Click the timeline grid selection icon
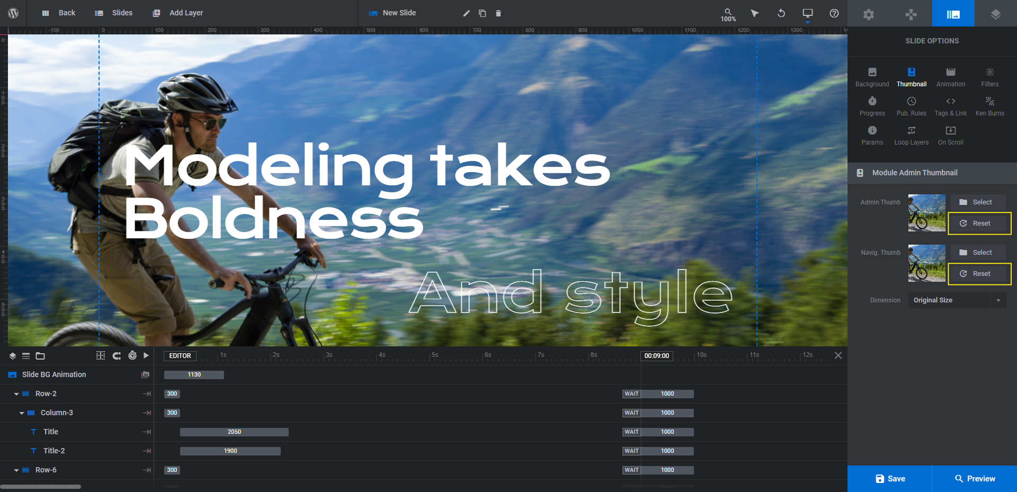The image size is (1017, 492). 101,356
